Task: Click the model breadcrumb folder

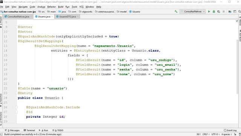Action: [122, 12]
